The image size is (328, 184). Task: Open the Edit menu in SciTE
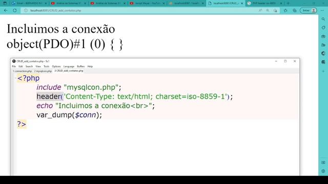click(x=20, y=66)
